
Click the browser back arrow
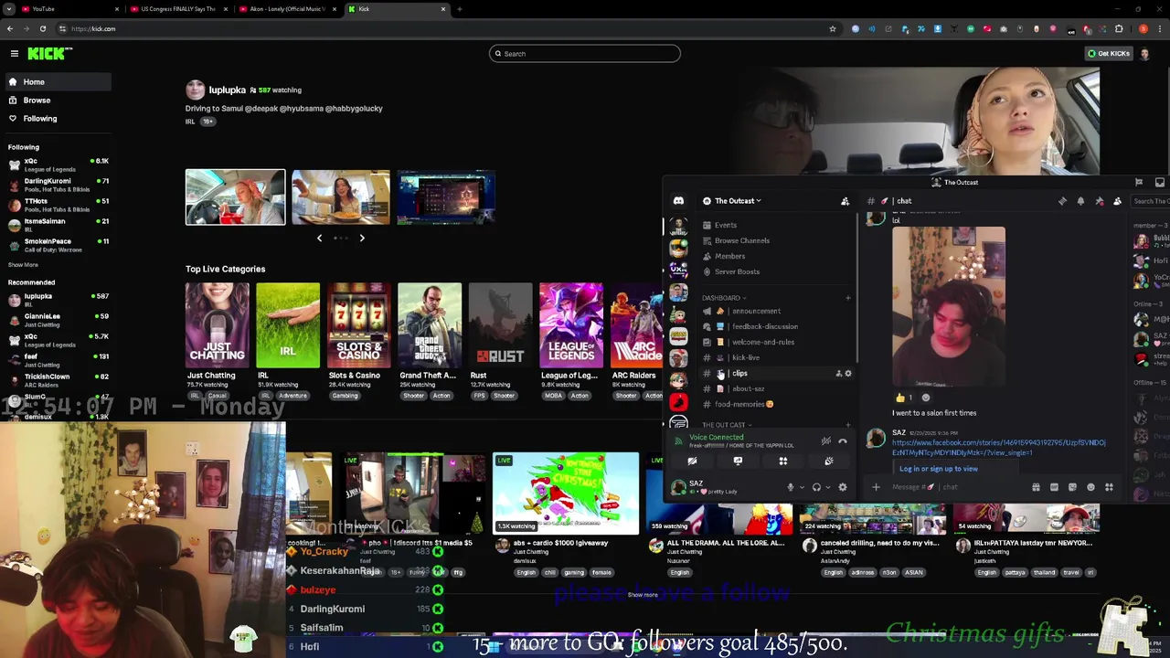coord(10,29)
